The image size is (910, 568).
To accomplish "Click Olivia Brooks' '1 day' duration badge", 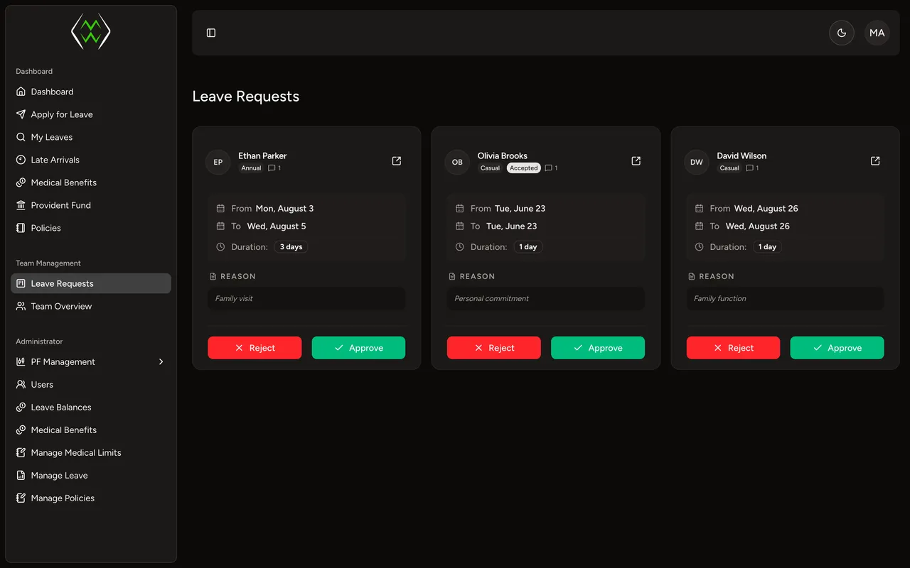I will pos(528,247).
